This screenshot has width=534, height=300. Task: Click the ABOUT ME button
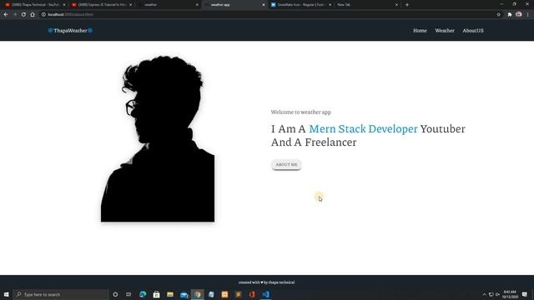tap(286, 165)
